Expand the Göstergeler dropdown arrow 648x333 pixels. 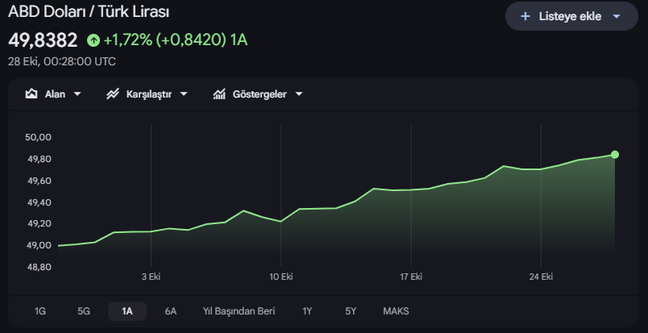click(299, 94)
